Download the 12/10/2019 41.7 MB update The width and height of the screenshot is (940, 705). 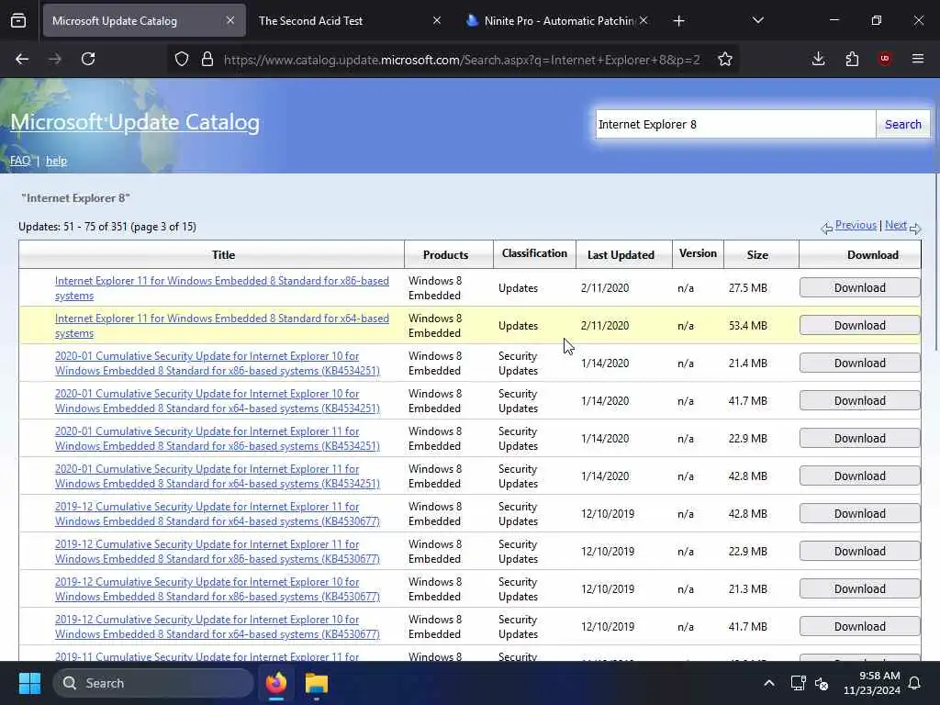pos(859,626)
